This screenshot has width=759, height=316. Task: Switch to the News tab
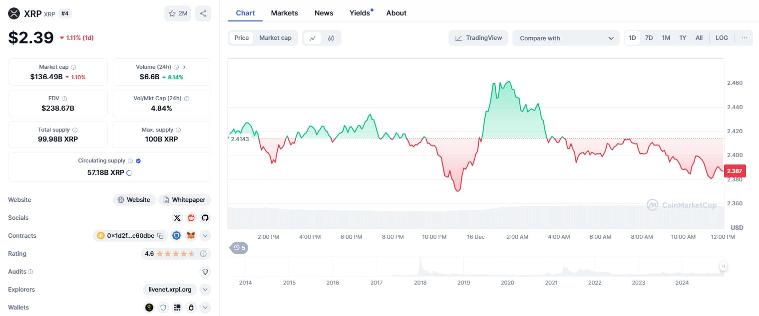pyautogui.click(x=324, y=13)
